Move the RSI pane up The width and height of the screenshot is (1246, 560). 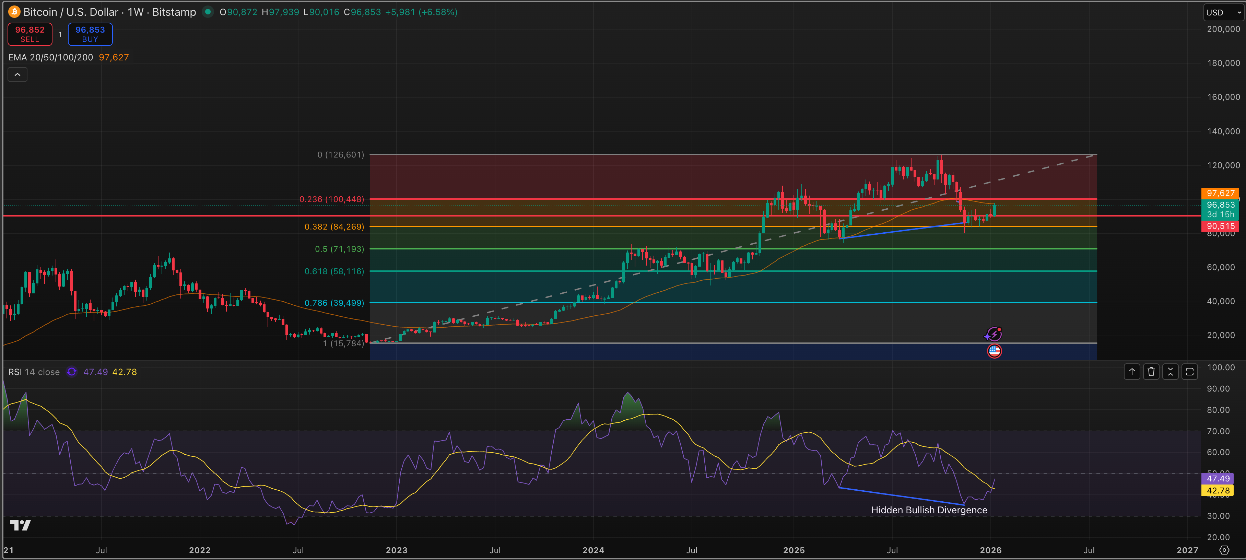click(1132, 372)
